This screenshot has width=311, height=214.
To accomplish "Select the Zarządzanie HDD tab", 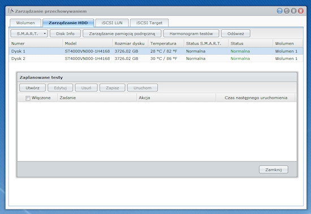I will point(68,23).
